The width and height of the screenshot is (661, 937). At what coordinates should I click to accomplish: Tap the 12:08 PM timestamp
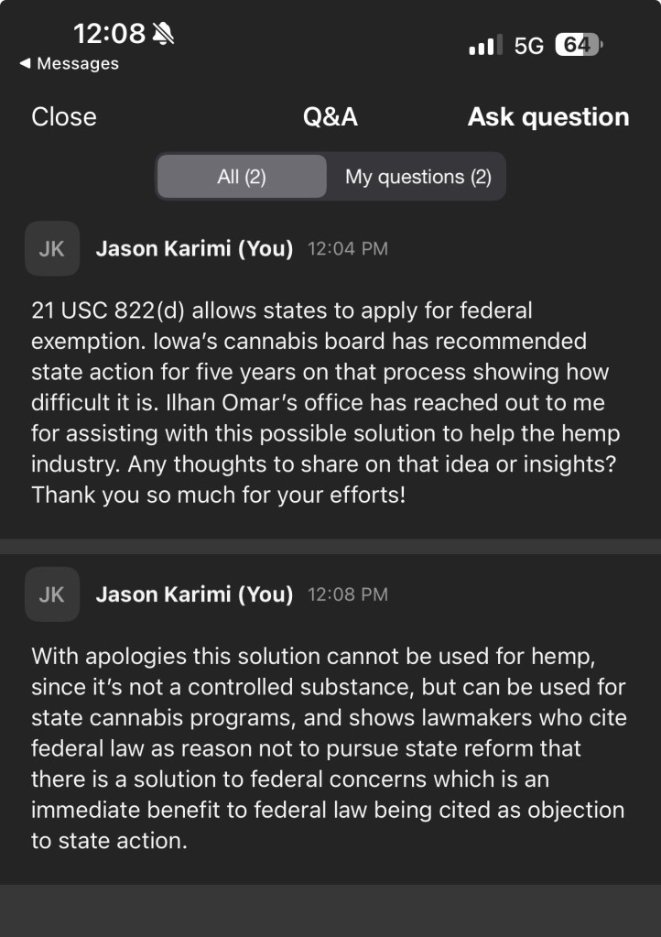point(347,595)
